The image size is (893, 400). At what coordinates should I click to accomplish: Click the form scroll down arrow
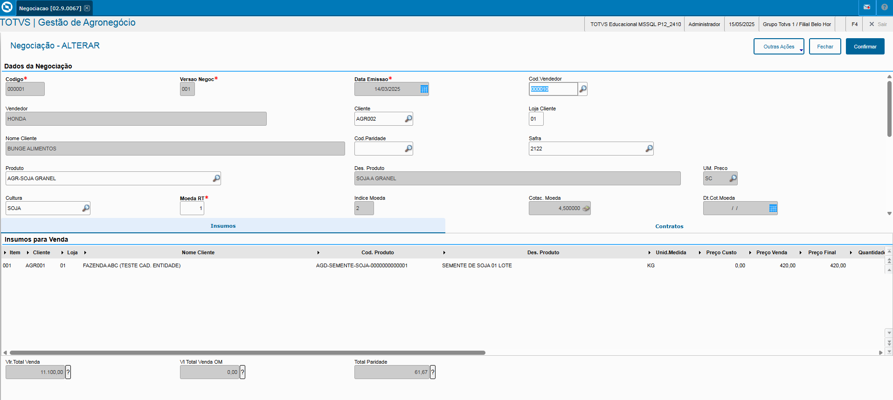889,213
